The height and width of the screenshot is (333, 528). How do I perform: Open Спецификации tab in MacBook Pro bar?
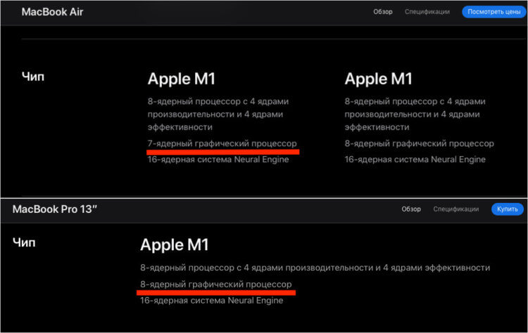(456, 209)
